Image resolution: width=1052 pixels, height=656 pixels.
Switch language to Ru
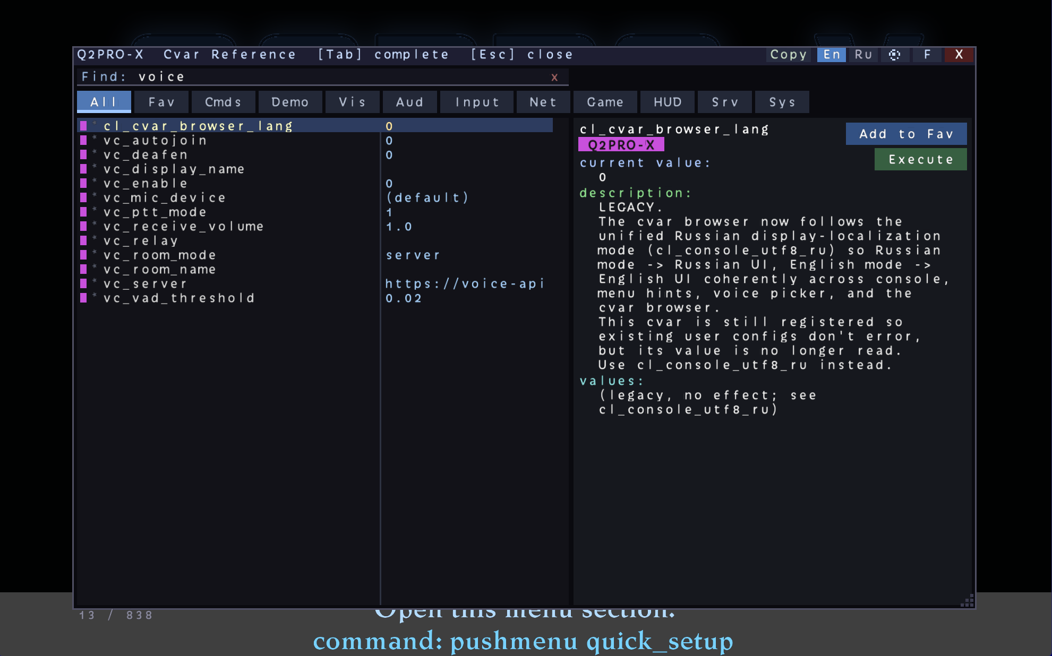click(x=863, y=55)
